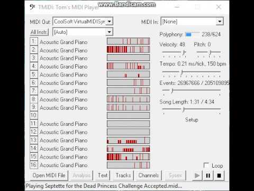The image size is (254, 191).
Task: Click the status bar Playing message
Action: point(104,186)
